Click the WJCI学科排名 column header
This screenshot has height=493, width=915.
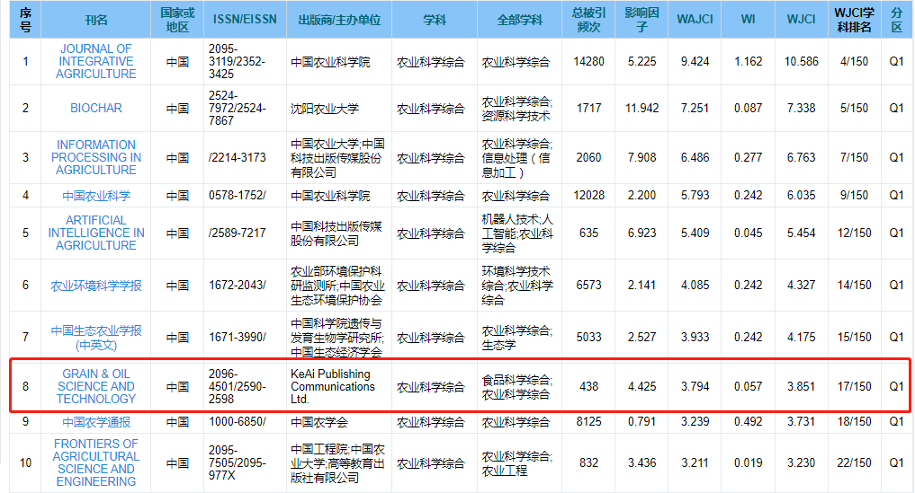(x=853, y=20)
